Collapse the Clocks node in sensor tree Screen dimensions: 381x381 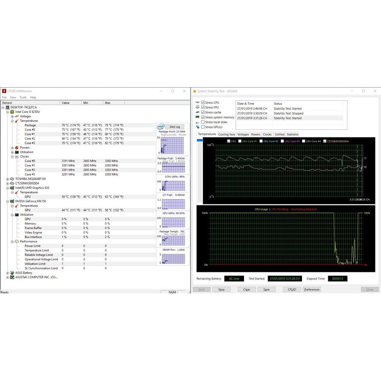pos(12,157)
